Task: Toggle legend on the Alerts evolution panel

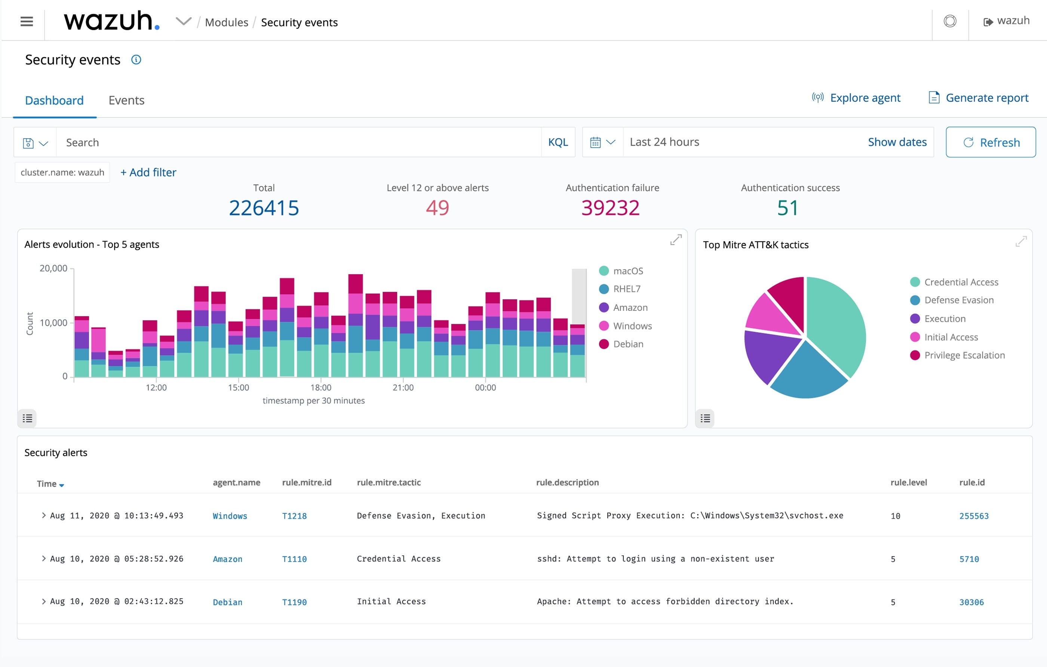Action: (27, 419)
